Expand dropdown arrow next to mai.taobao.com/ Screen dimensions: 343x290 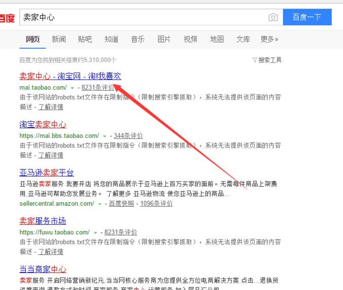pyautogui.click(x=72, y=88)
